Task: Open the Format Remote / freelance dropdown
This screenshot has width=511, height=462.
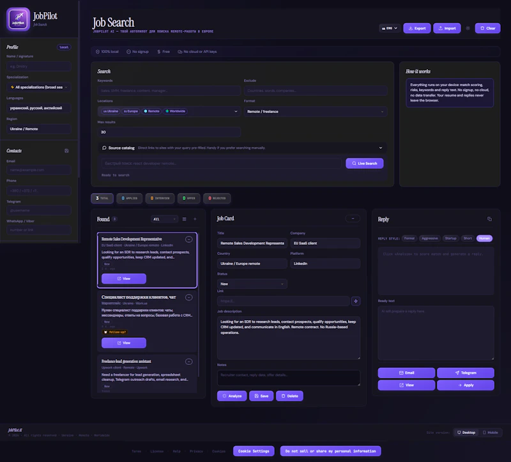Action: 316,111
